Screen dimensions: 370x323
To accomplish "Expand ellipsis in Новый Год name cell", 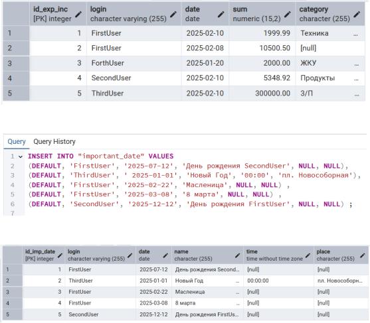I will [x=237, y=282].
